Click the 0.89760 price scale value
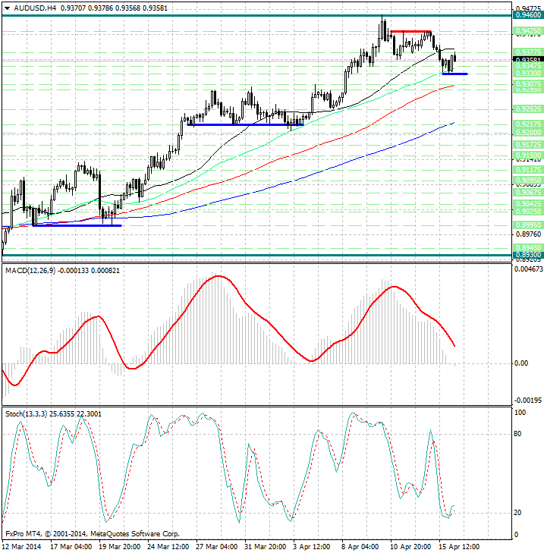The height and width of the screenshot is (553, 544). tap(528, 234)
